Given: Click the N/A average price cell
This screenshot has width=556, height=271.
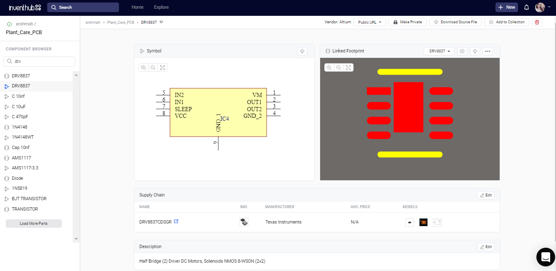Looking at the screenshot, I should click(355, 222).
